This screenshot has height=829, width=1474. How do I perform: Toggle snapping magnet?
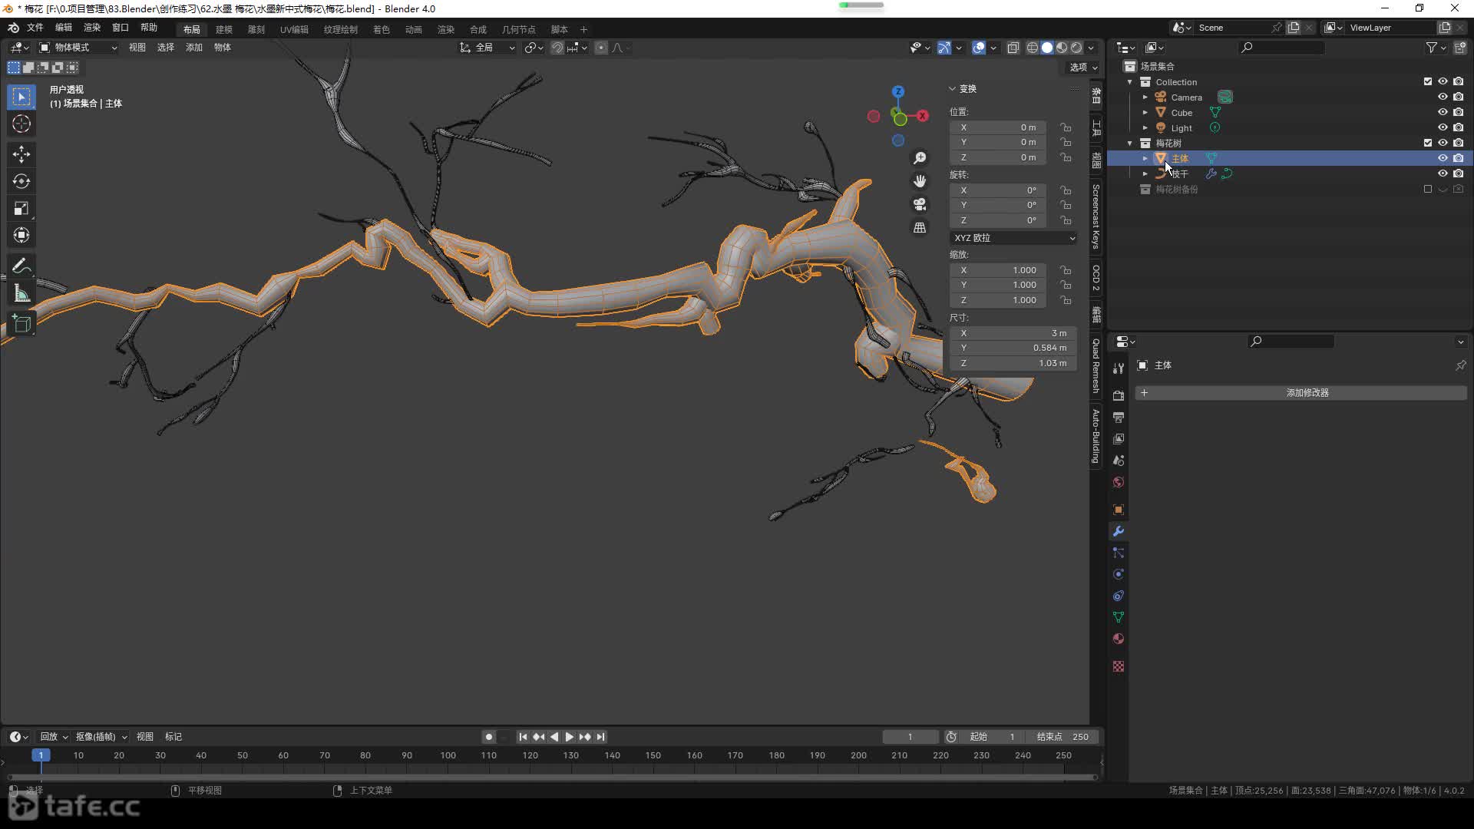tap(557, 48)
